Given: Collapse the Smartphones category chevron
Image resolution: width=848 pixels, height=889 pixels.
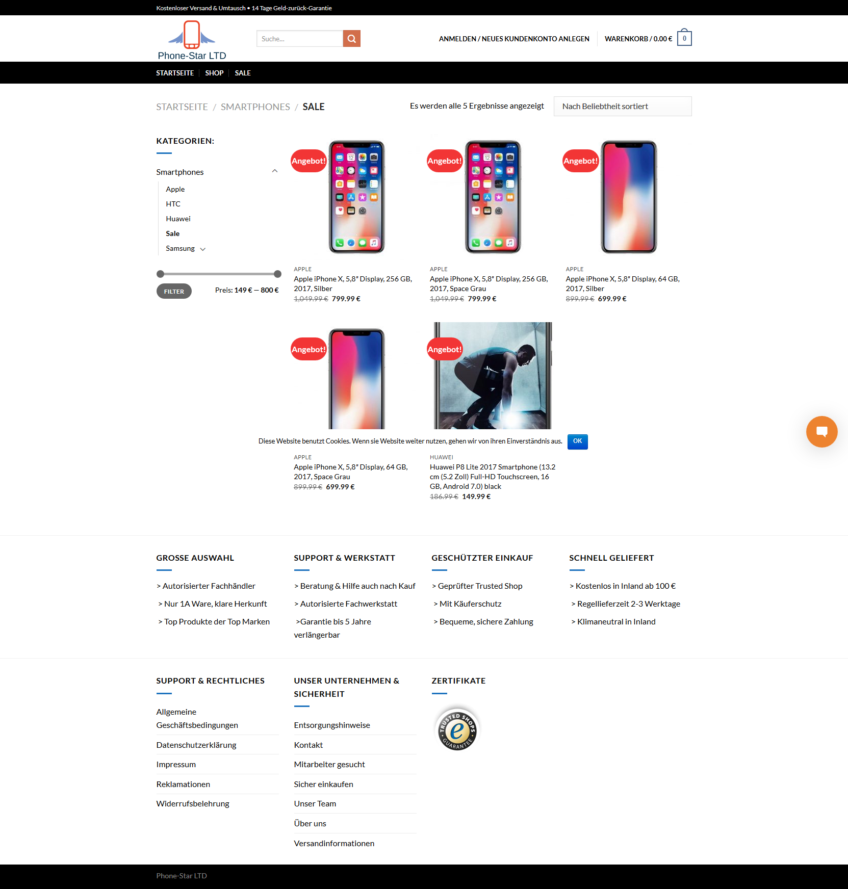Looking at the screenshot, I should click(x=275, y=171).
